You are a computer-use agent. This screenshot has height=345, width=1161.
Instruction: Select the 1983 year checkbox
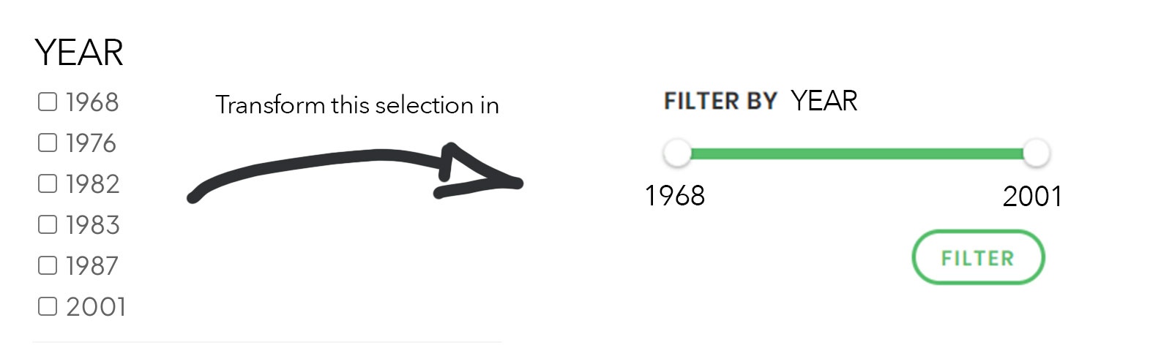pyautogui.click(x=48, y=224)
